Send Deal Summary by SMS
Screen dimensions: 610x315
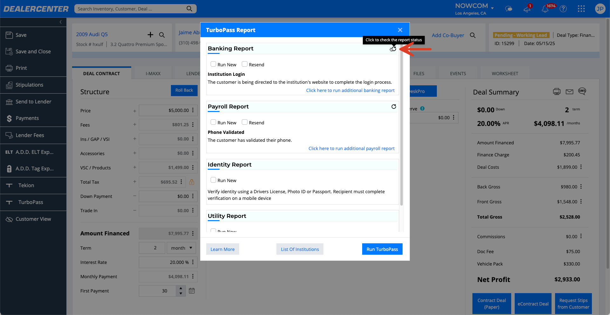582,91
